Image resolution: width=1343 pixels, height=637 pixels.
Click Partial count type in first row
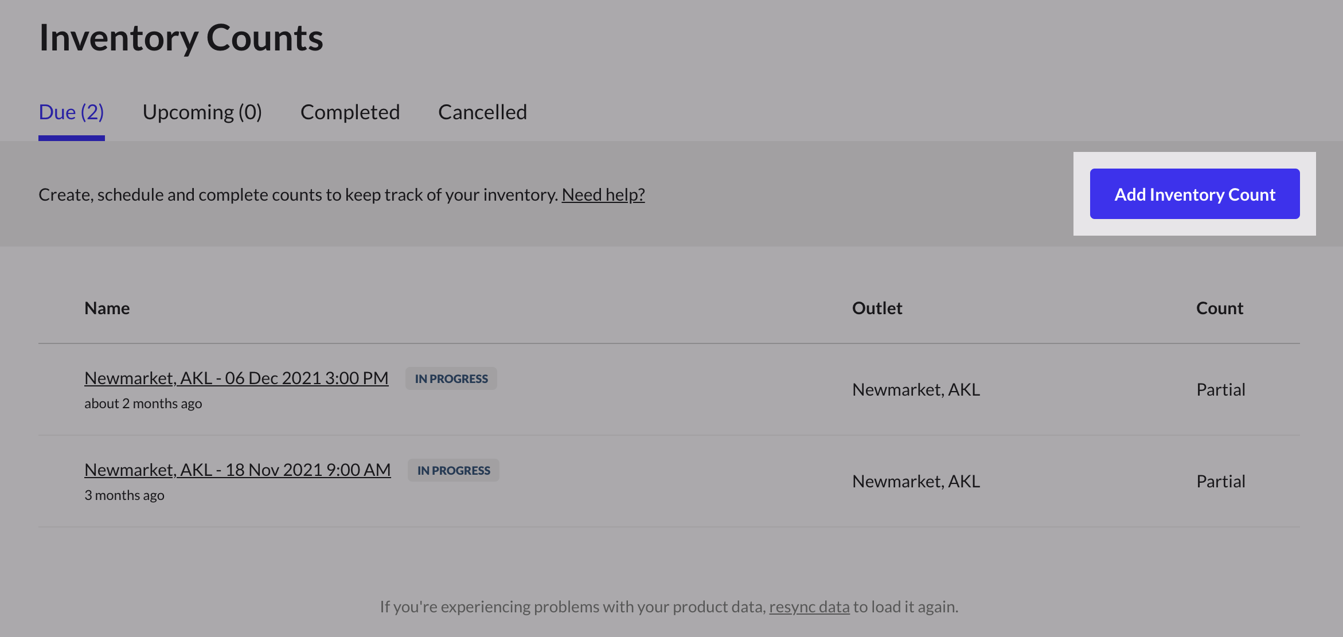pyautogui.click(x=1220, y=390)
